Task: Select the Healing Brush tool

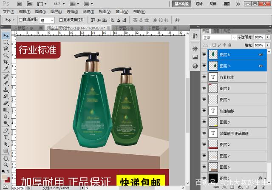Action: click(x=6, y=77)
